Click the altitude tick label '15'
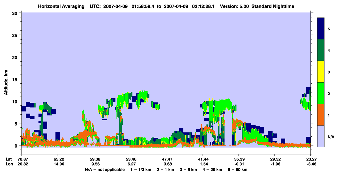 [15, 79]
